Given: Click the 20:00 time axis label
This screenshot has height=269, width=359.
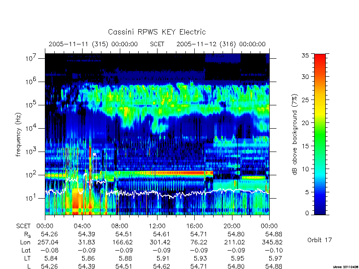Looking at the screenshot, I should click(x=232, y=226).
